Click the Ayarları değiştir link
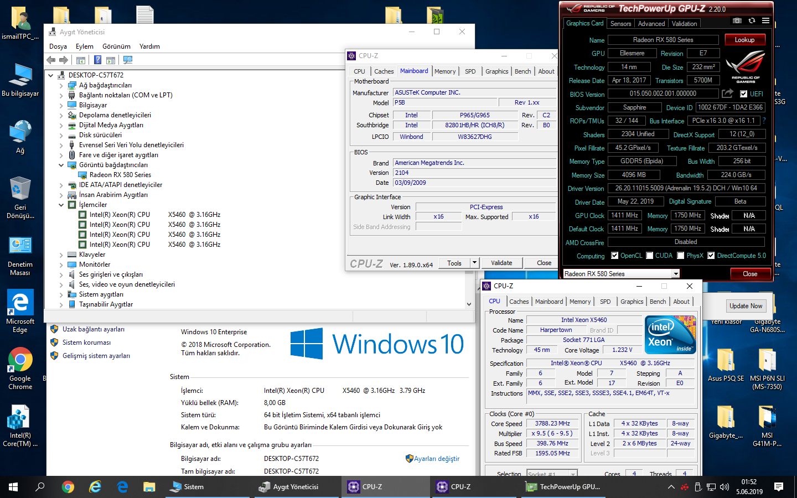The width and height of the screenshot is (797, 498). 437,459
